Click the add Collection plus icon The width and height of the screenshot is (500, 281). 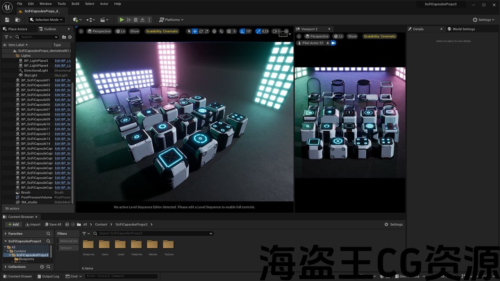[42, 267]
